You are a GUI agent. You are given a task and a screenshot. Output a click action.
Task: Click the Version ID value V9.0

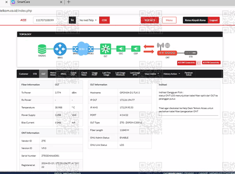point(44,148)
